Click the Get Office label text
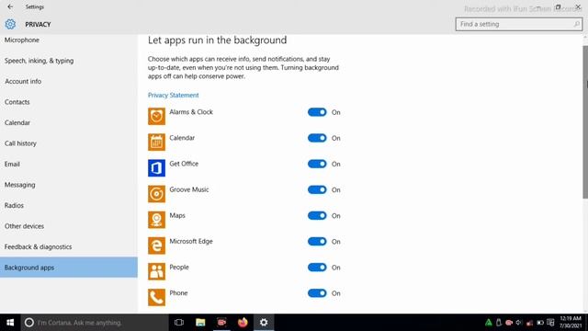The image size is (588, 331). point(184,164)
